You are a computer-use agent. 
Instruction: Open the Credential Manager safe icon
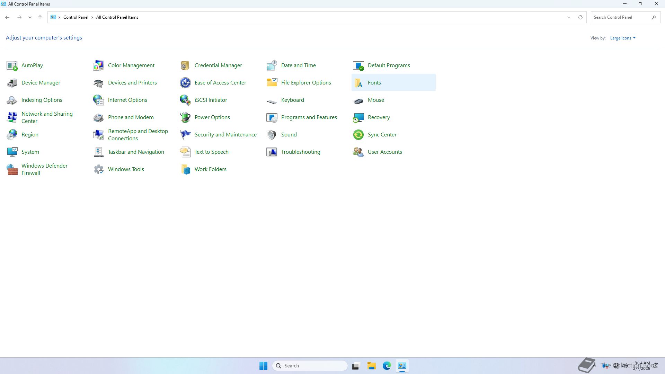click(185, 65)
